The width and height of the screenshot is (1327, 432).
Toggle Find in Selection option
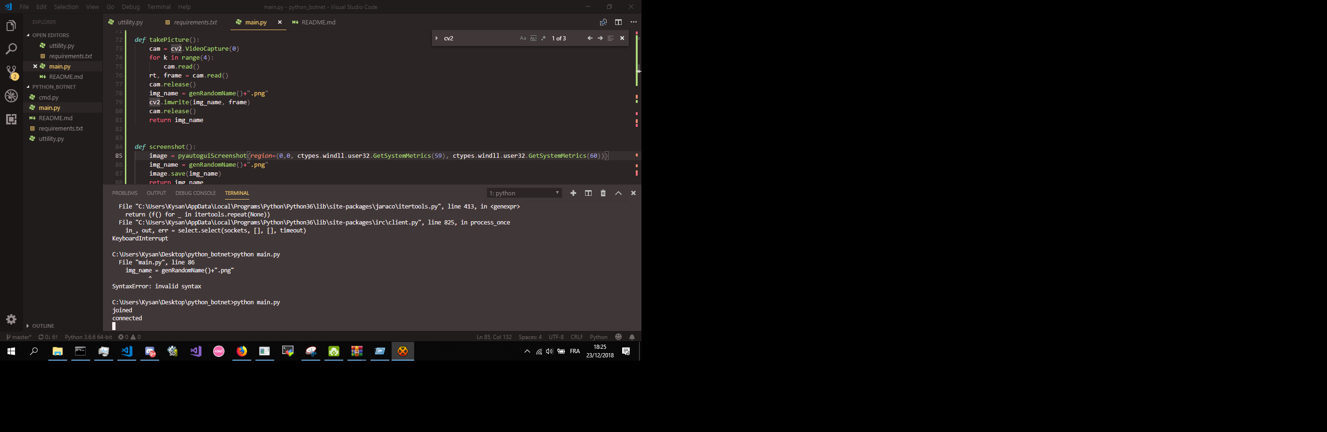pyautogui.click(x=610, y=38)
